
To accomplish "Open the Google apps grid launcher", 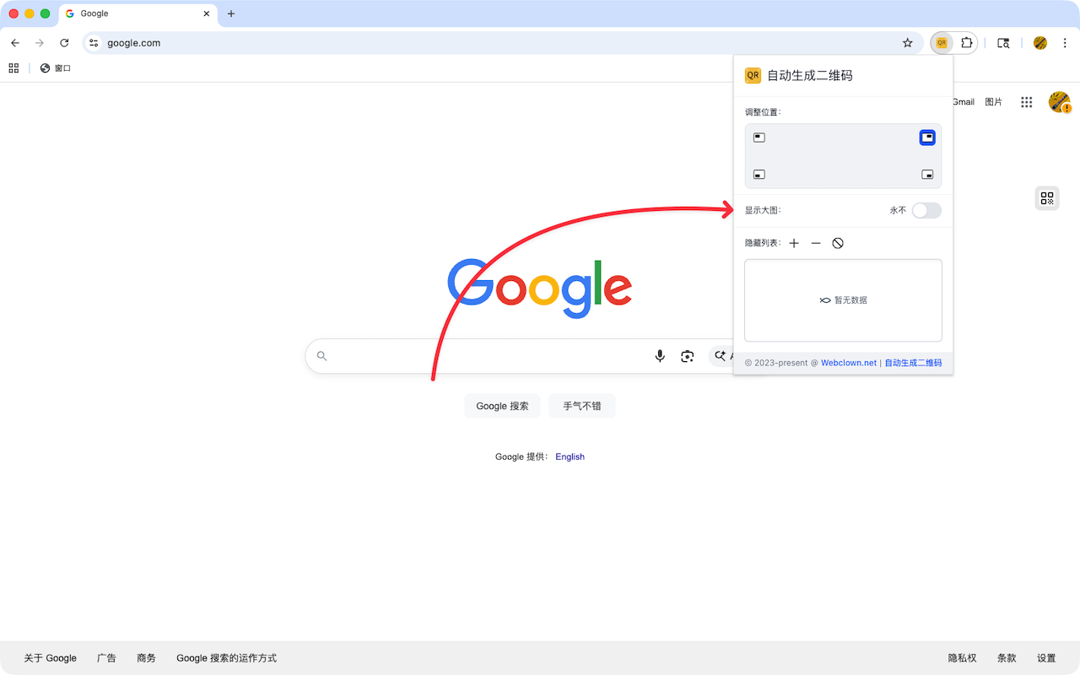I will click(1026, 102).
